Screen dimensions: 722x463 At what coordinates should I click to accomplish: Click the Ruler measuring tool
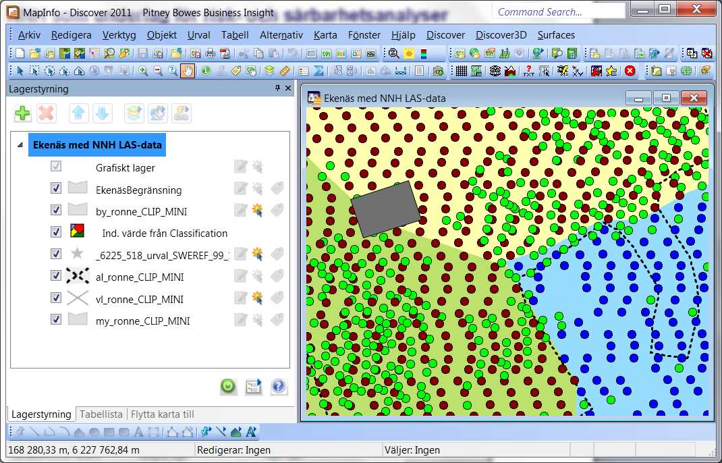point(285,71)
